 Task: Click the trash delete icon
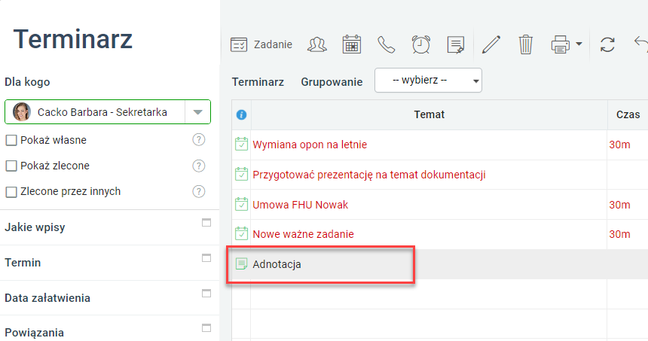(526, 44)
